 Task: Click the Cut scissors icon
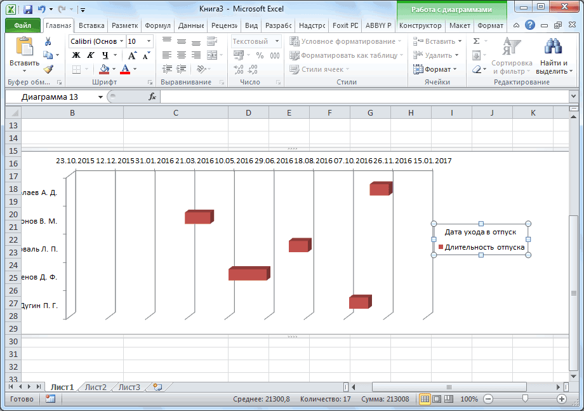pos(48,41)
